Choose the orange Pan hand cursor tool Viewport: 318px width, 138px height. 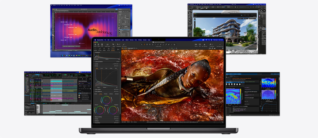pos(144,45)
